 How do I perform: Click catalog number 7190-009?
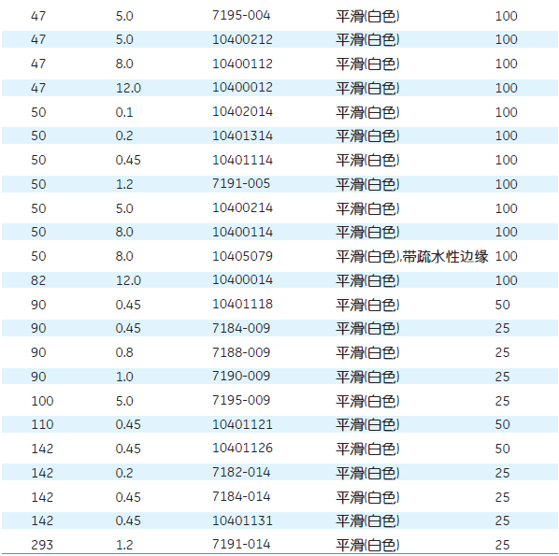click(x=241, y=376)
